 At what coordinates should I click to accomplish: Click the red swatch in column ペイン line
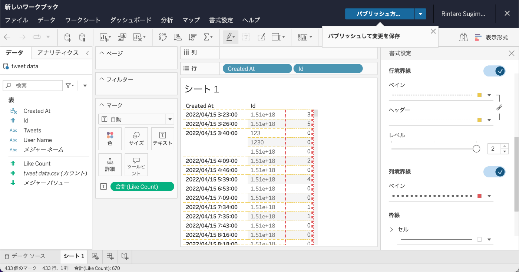click(479, 196)
